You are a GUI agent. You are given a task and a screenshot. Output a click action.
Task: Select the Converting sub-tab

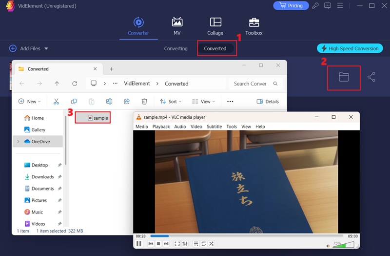176,48
